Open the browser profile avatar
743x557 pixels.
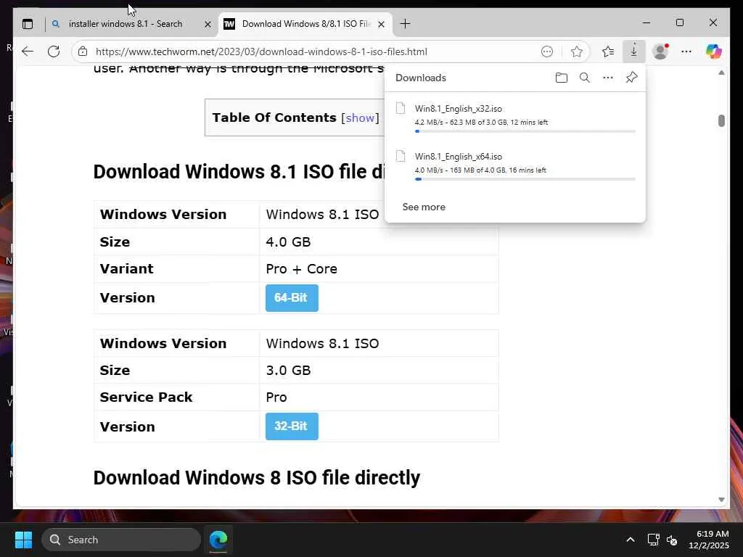(660, 51)
